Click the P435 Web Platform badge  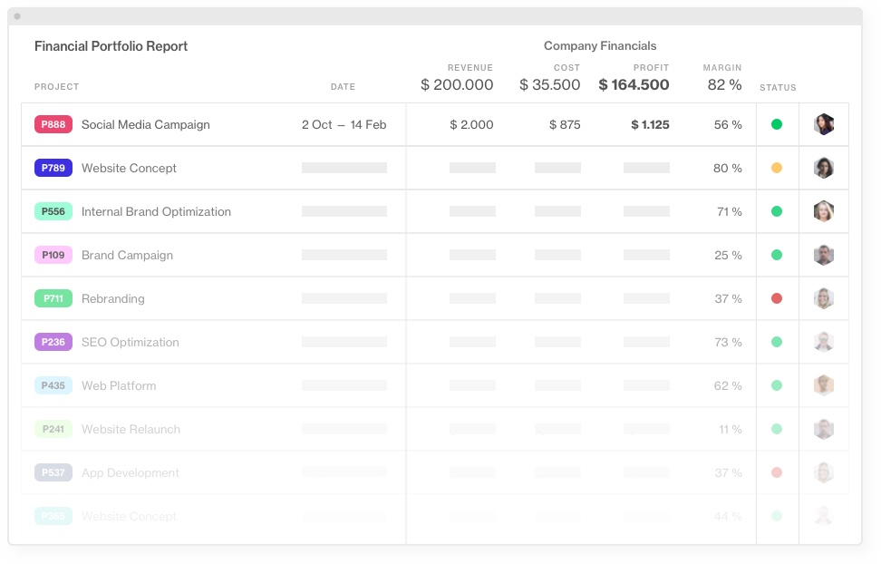pyautogui.click(x=53, y=385)
